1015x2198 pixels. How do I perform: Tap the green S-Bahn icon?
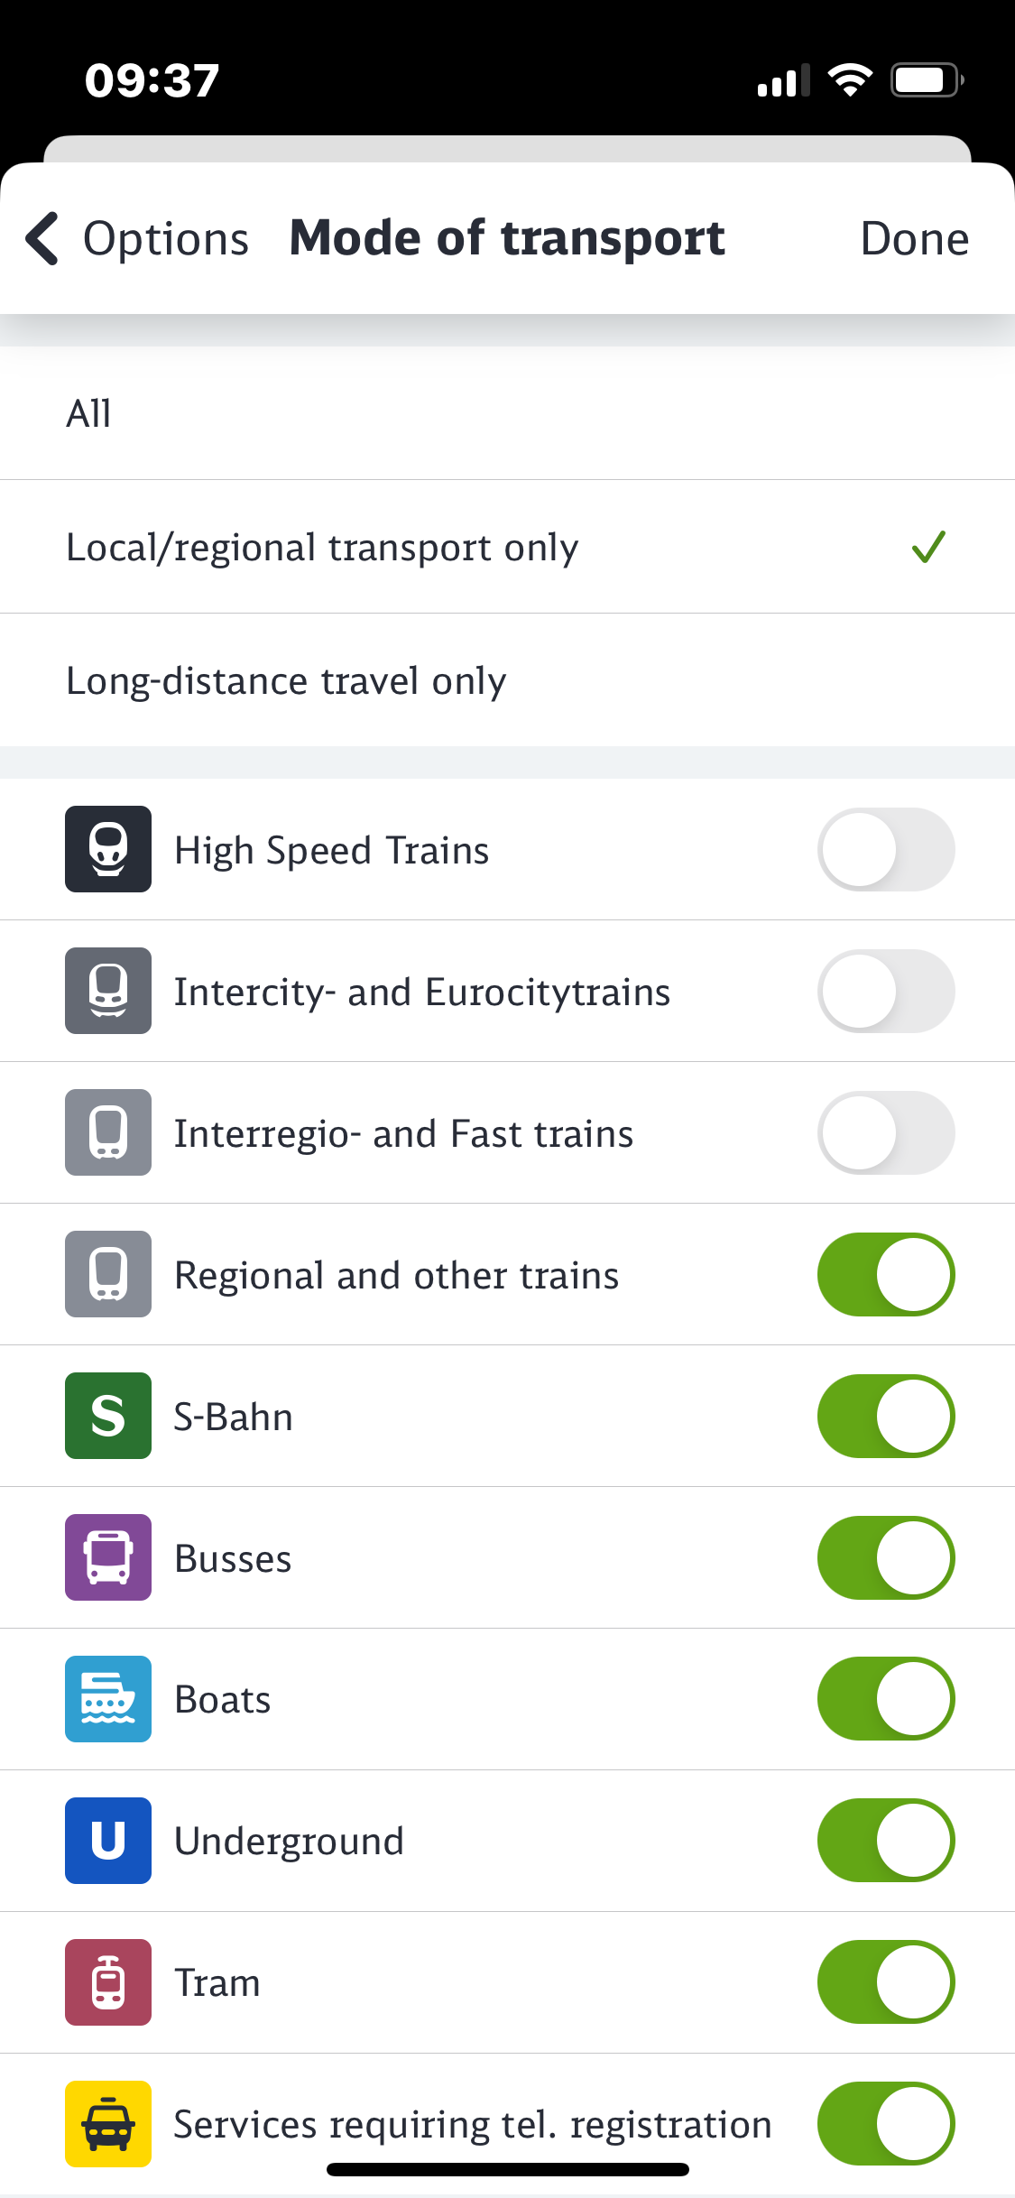(108, 1416)
